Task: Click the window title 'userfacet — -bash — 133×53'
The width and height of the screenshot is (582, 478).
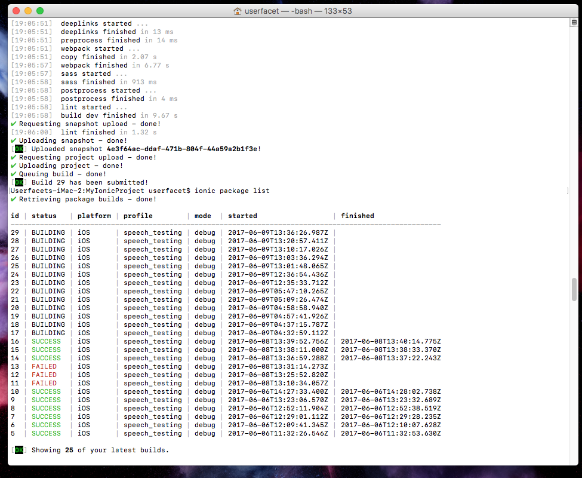Action: click(298, 11)
